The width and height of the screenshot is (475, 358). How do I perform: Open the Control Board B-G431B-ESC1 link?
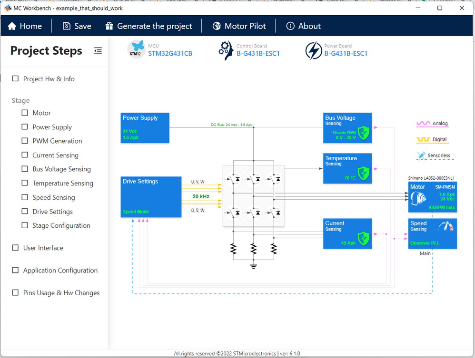tap(258, 54)
